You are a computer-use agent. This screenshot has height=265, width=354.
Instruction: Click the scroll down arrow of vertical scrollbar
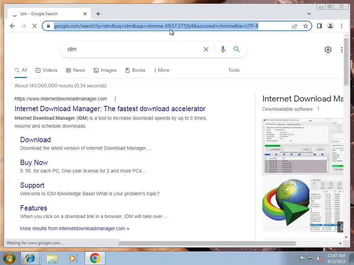click(x=346, y=237)
